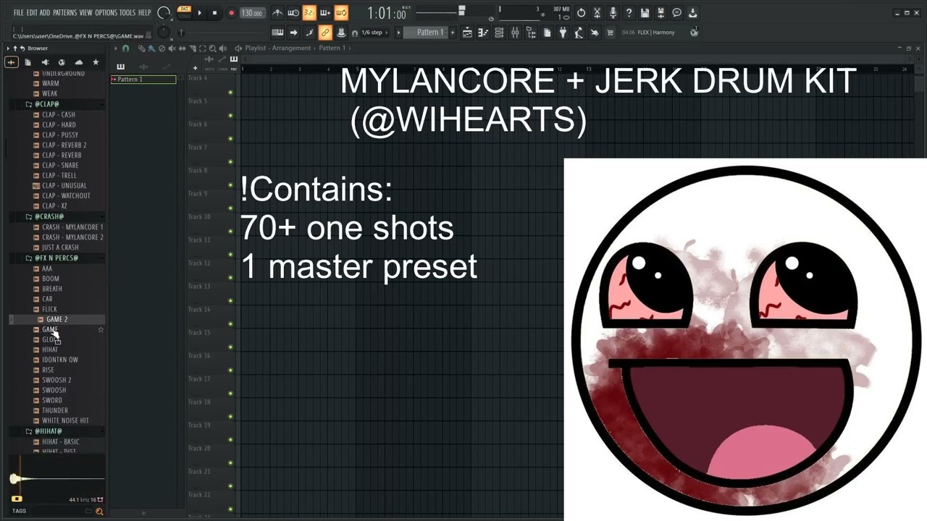
Task: Click the transport stop button
Action: [214, 12]
